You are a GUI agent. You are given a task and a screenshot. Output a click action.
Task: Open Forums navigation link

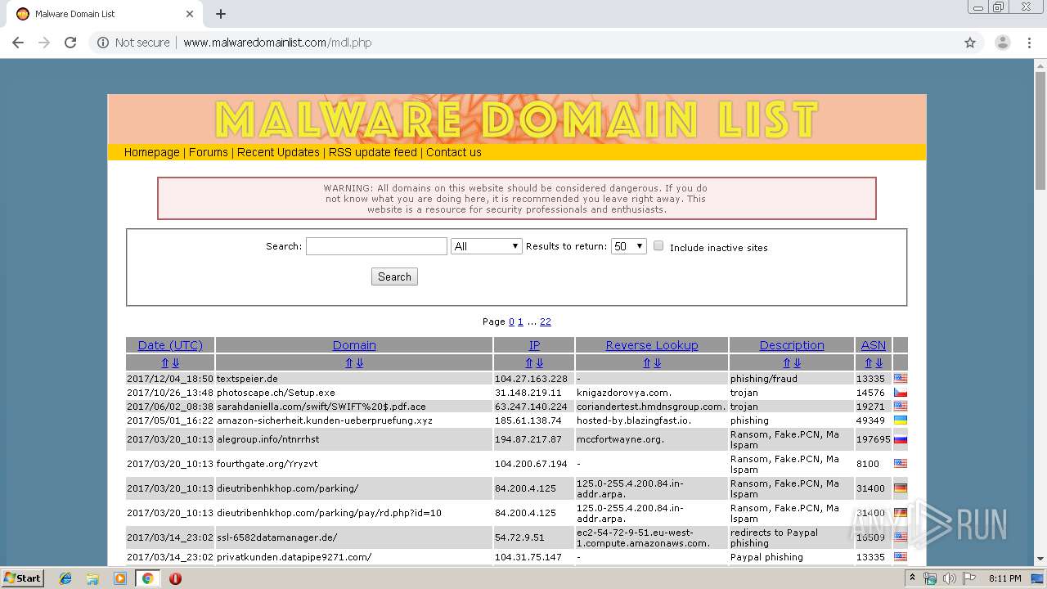[209, 152]
